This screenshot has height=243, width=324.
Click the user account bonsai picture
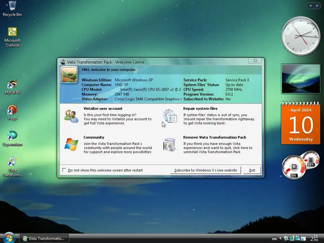(x=69, y=75)
